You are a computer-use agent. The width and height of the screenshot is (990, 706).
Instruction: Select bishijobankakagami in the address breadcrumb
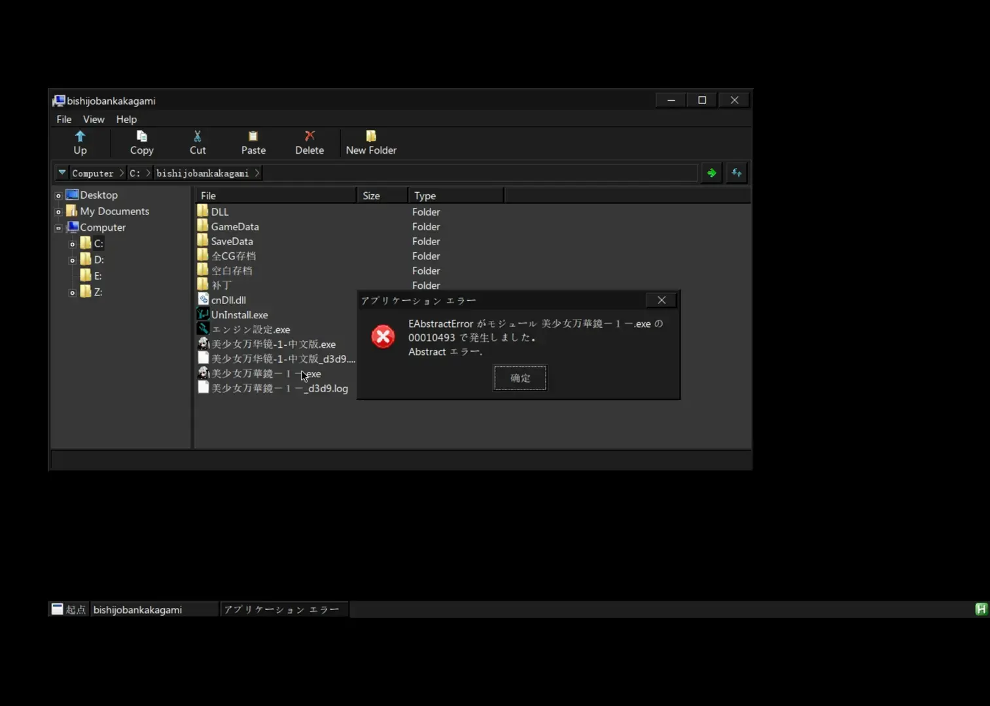pyautogui.click(x=202, y=173)
